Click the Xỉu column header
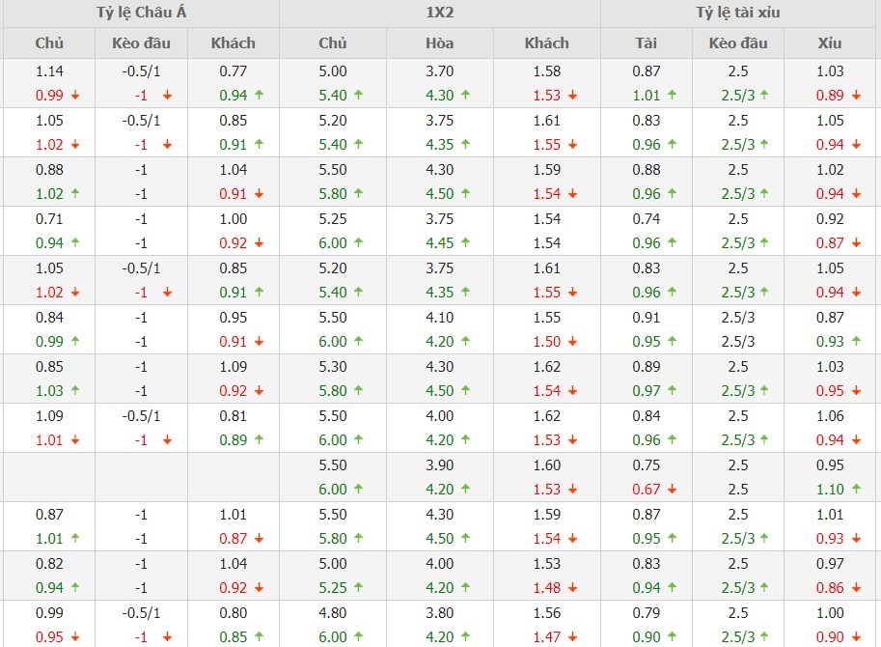881x647 pixels. point(830,43)
